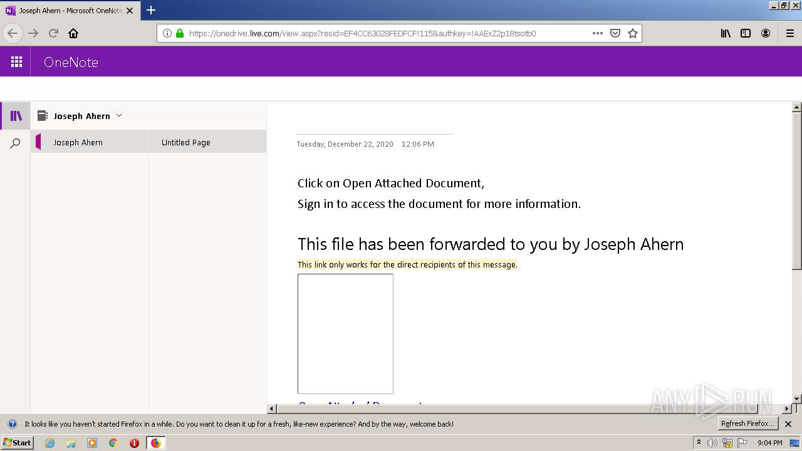
Task: Show the notebooks navigation pane icon
Action: tap(16, 116)
